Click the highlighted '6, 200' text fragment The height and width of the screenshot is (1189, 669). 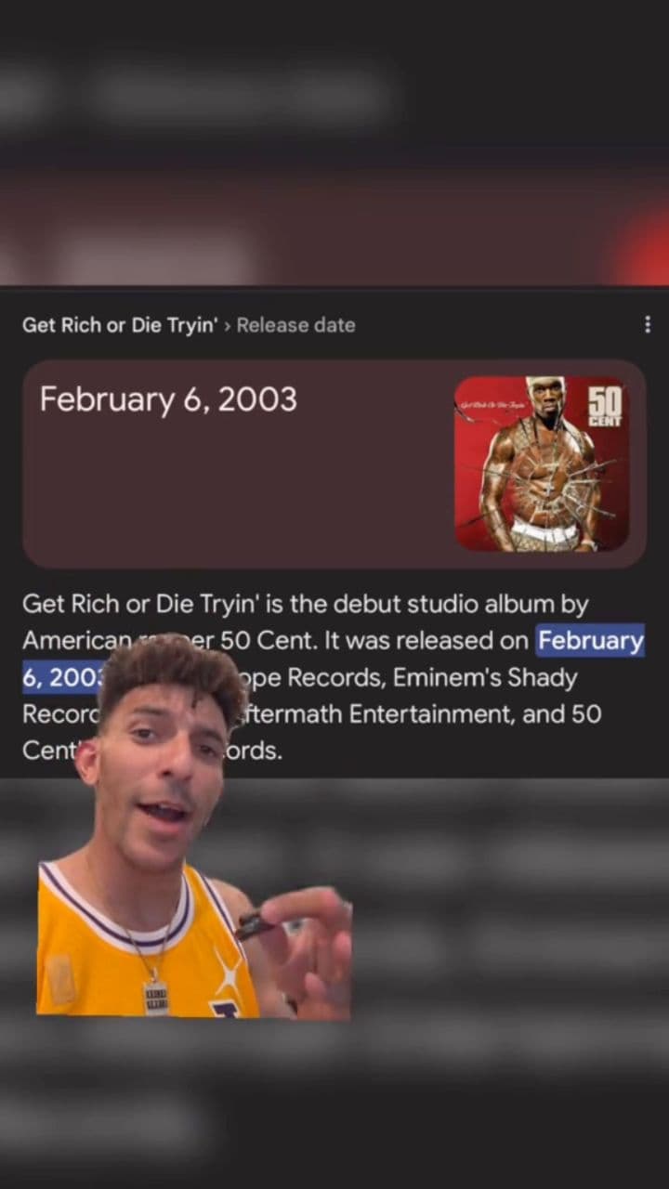62,678
